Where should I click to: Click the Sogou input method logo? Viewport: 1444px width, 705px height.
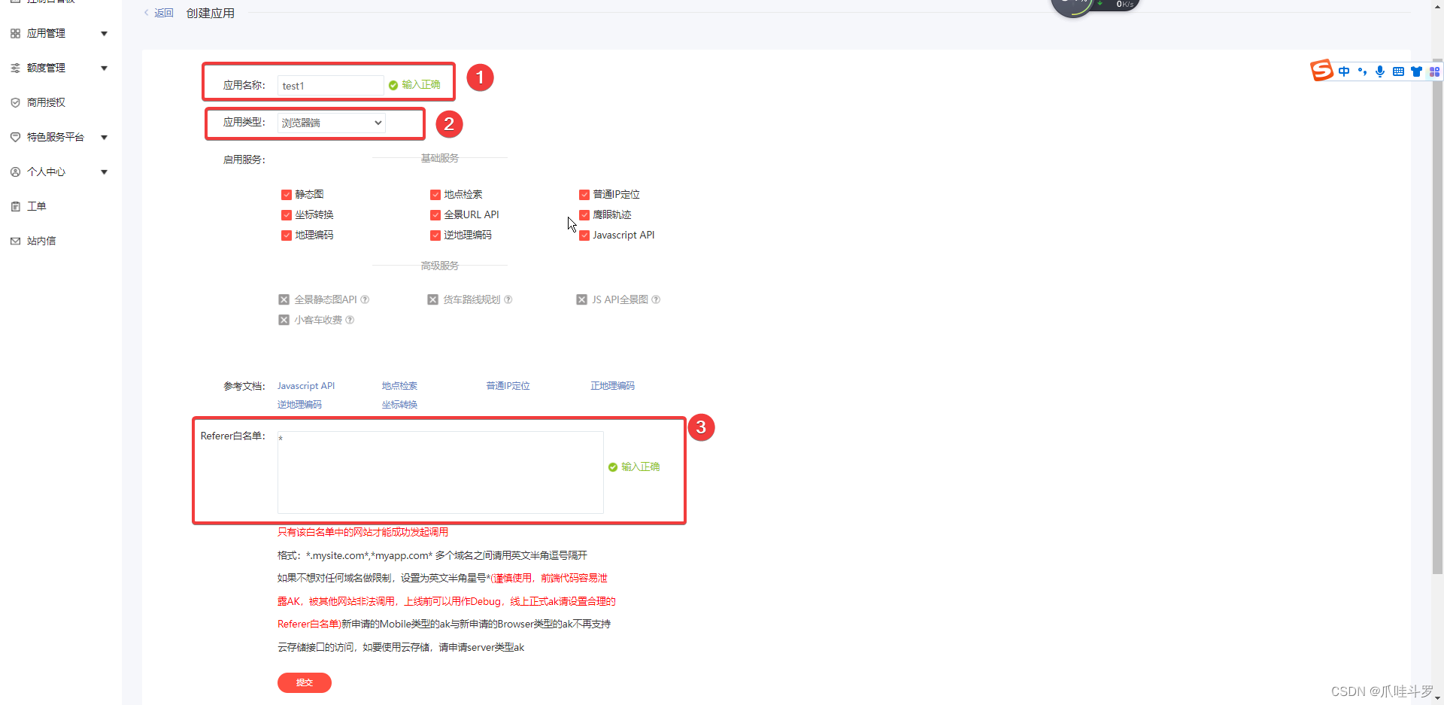tap(1321, 71)
